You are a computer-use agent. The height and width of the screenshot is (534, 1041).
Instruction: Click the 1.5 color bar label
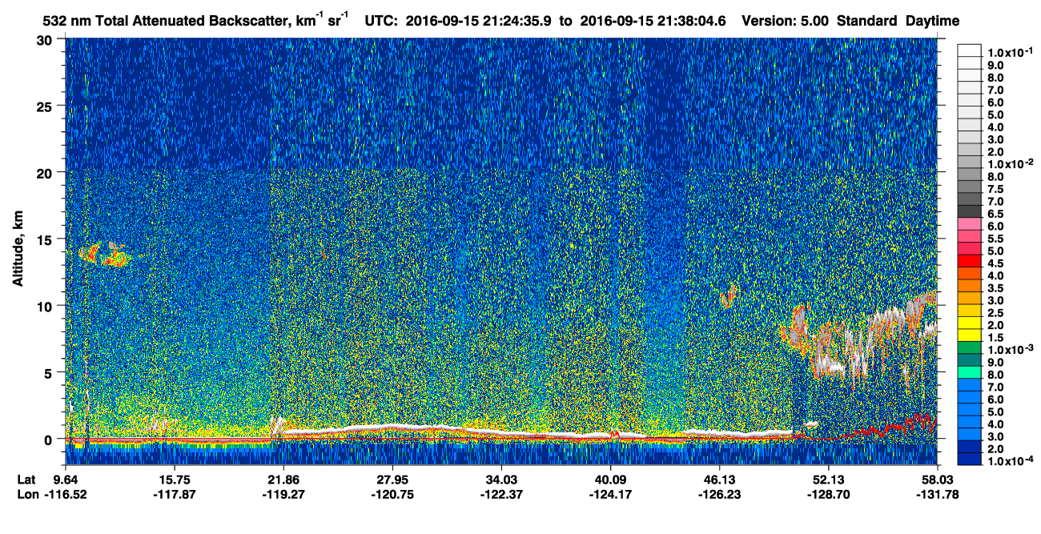[994, 337]
